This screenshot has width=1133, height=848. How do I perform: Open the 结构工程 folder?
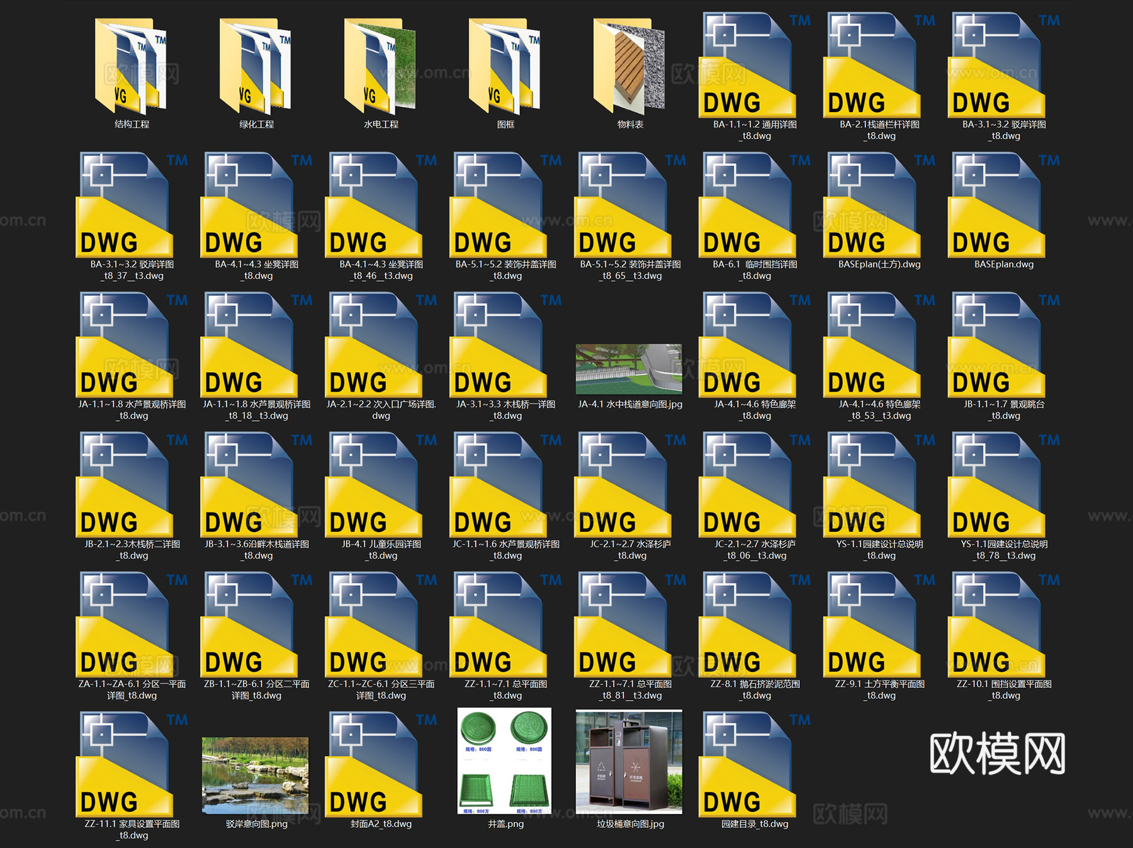tap(131, 65)
